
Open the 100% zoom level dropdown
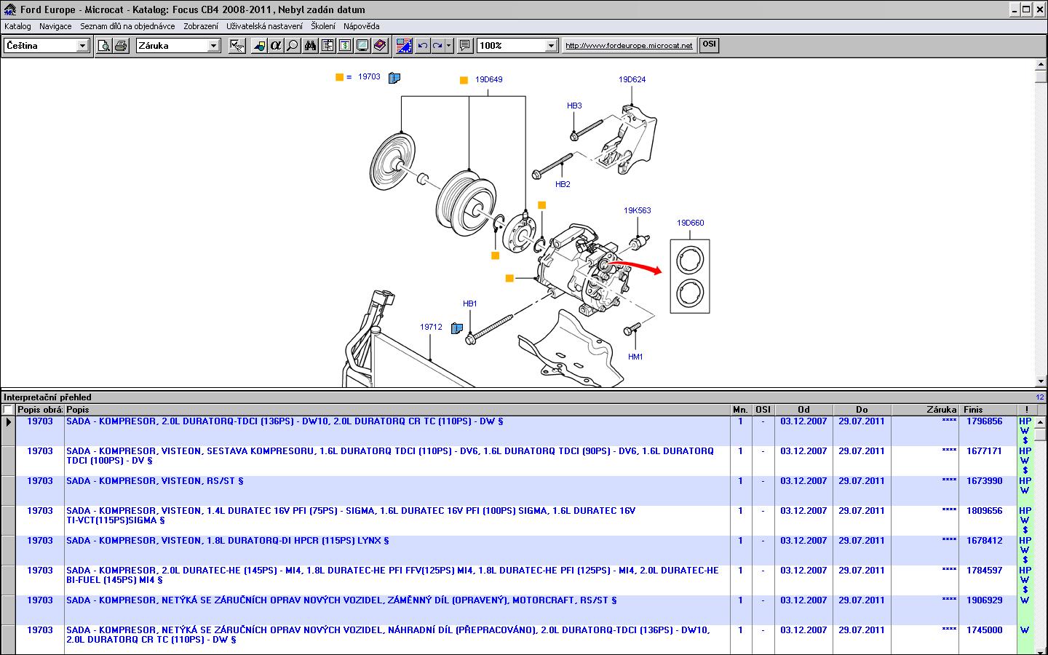pos(551,46)
